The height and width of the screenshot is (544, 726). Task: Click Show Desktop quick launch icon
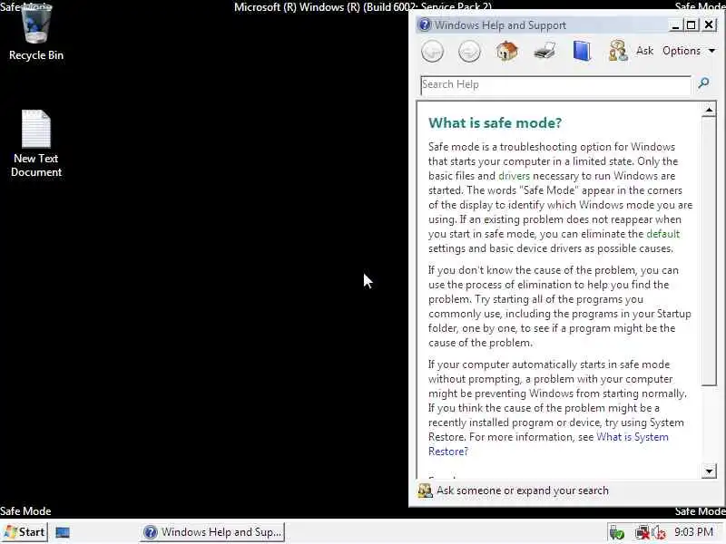(x=63, y=532)
